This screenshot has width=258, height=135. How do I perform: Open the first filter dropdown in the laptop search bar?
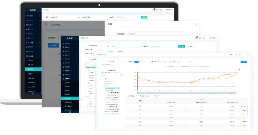pos(62,17)
